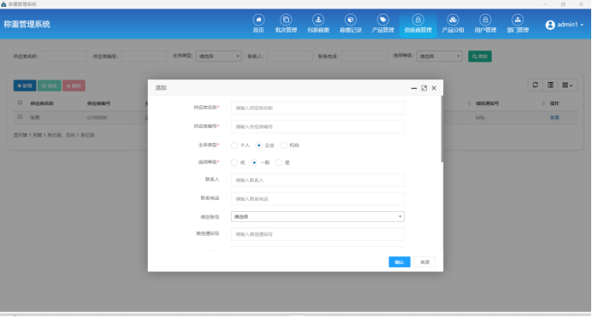Close the 添加 dialog with X
This screenshot has width=592, height=317.
(x=435, y=88)
